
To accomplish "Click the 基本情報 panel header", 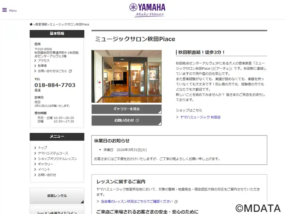I will pos(57,34).
